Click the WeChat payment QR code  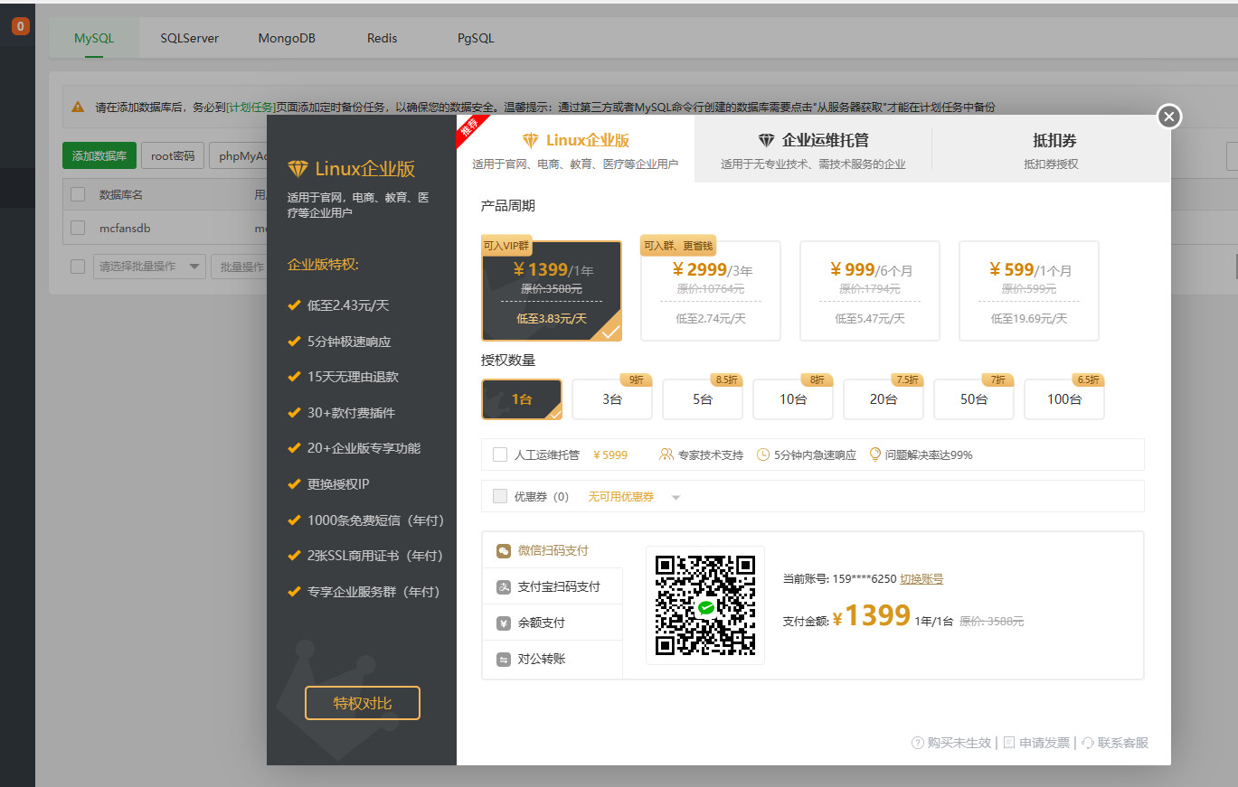705,604
